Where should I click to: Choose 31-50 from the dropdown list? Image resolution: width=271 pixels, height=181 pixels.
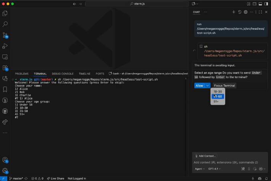click(218, 96)
